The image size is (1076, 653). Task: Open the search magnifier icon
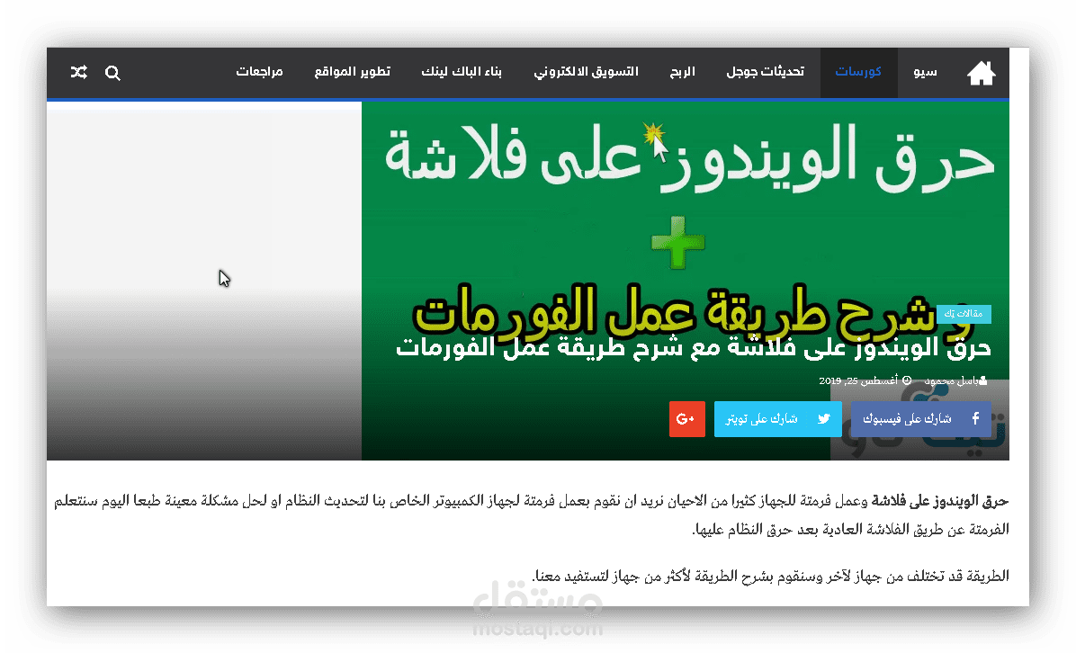pyautogui.click(x=112, y=73)
